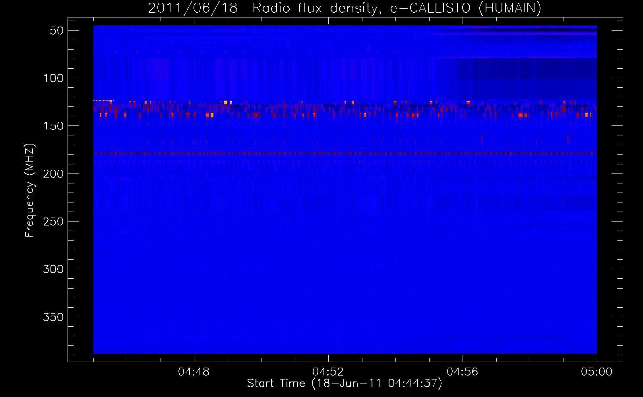Click the '50' frequency tick label
Image resolution: width=643 pixels, height=397 pixels.
[x=57, y=31]
